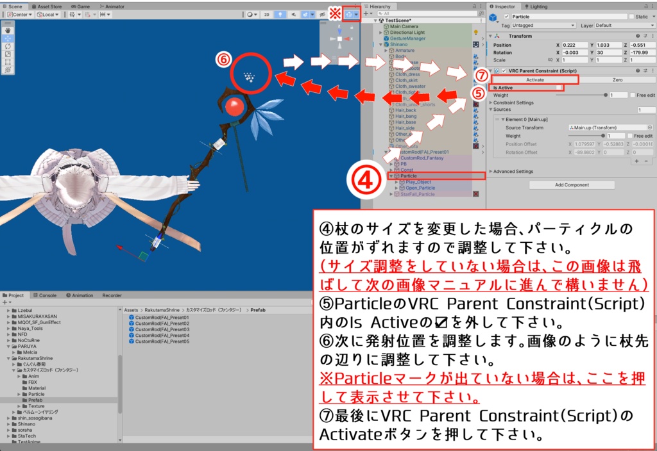Toggle Scale constrain proportions link icon

(550, 60)
